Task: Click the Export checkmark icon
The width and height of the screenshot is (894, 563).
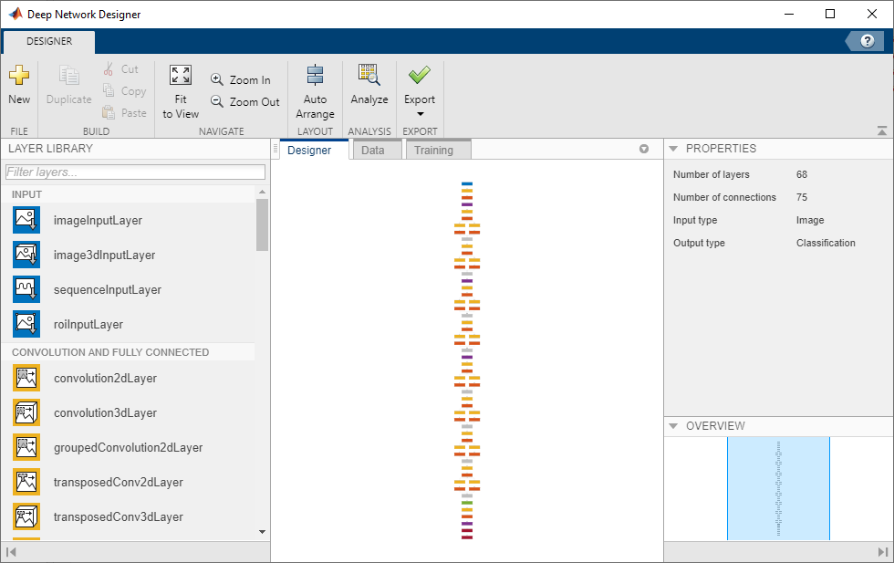Action: pyautogui.click(x=420, y=74)
